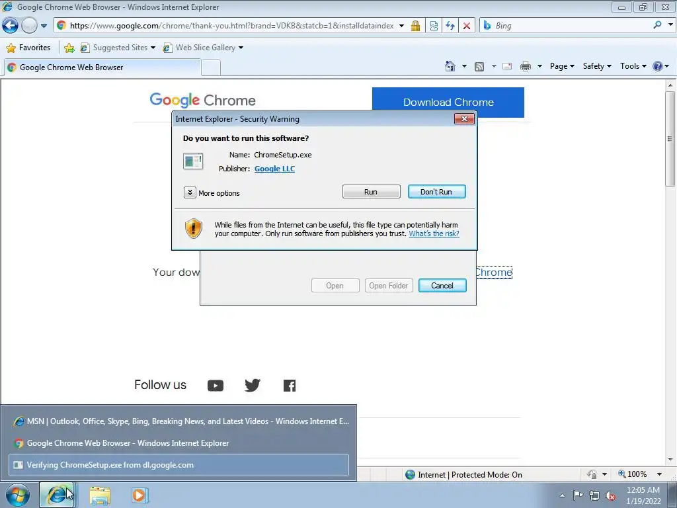This screenshot has height=508, width=677.
Task: Open the Safety menu
Action: [597, 66]
